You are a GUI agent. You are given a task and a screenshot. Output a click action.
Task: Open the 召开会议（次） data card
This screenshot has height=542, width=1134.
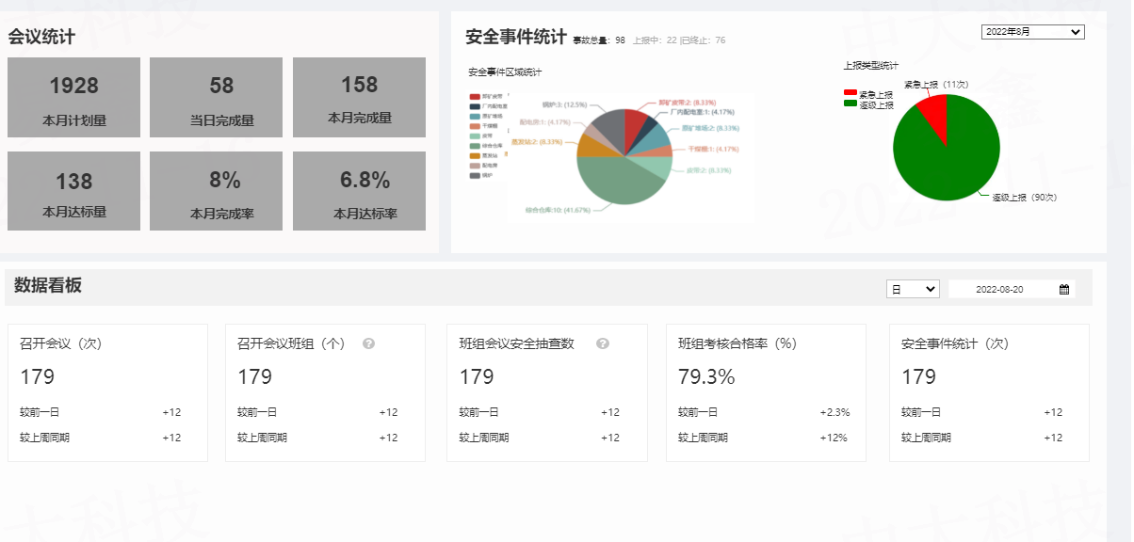[107, 392]
